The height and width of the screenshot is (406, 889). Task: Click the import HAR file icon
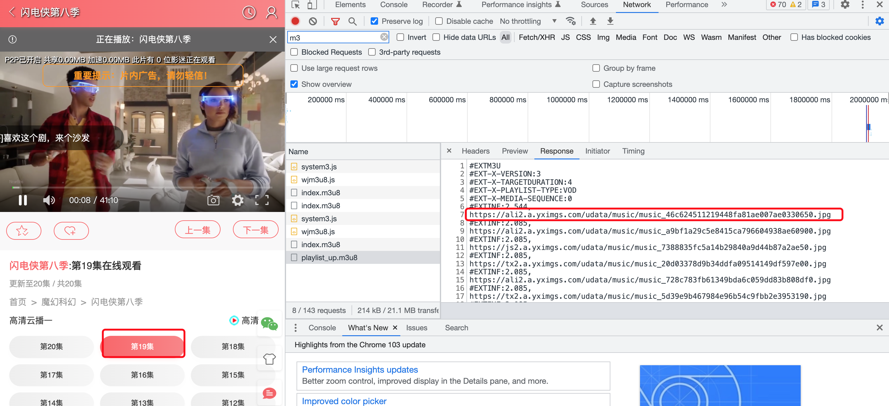592,22
